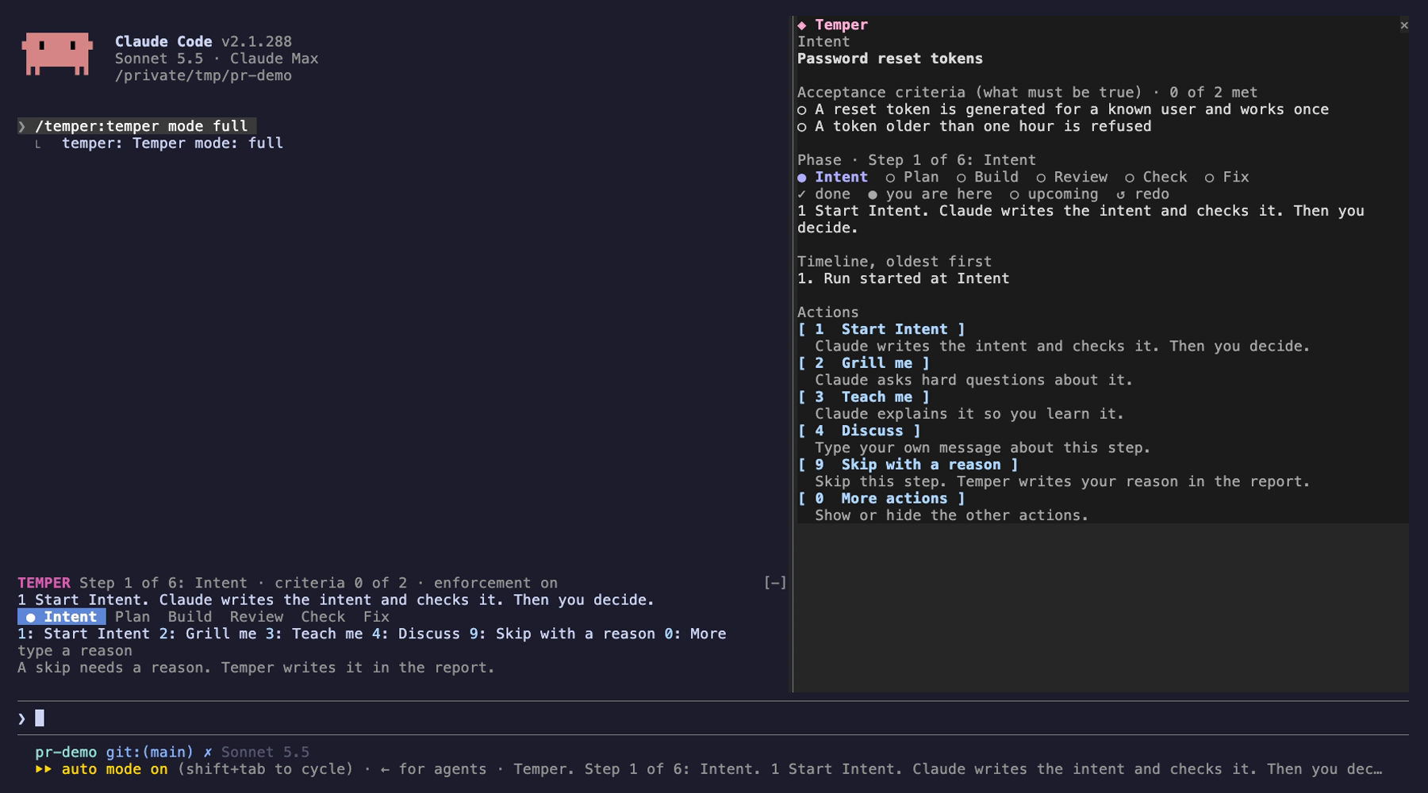The width and height of the screenshot is (1428, 793).
Task: Switch to the Check tab in status bar
Action: tap(323, 617)
